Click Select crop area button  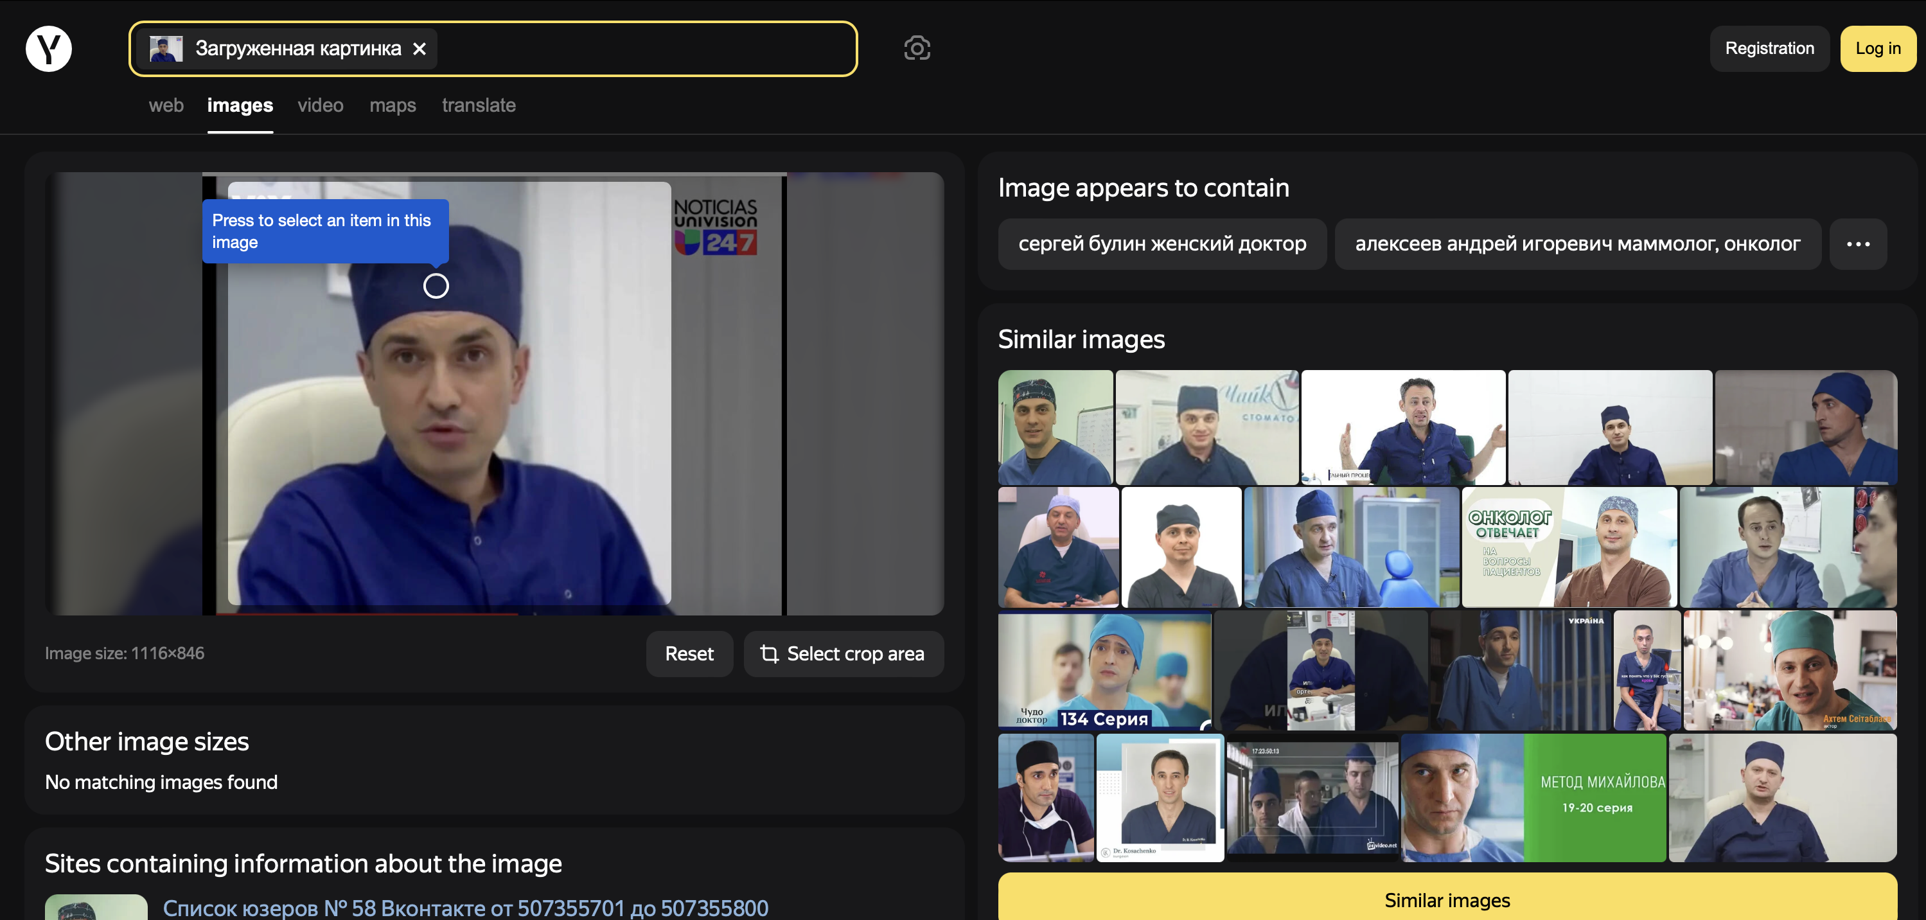point(844,654)
